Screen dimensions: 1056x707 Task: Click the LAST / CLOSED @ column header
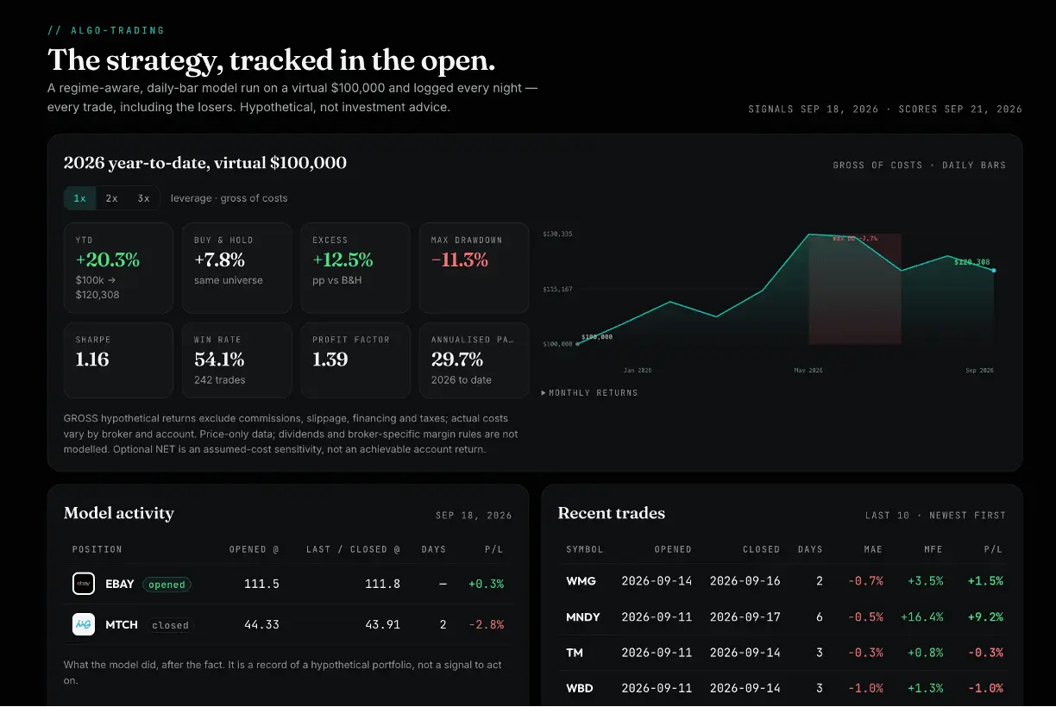click(x=353, y=549)
